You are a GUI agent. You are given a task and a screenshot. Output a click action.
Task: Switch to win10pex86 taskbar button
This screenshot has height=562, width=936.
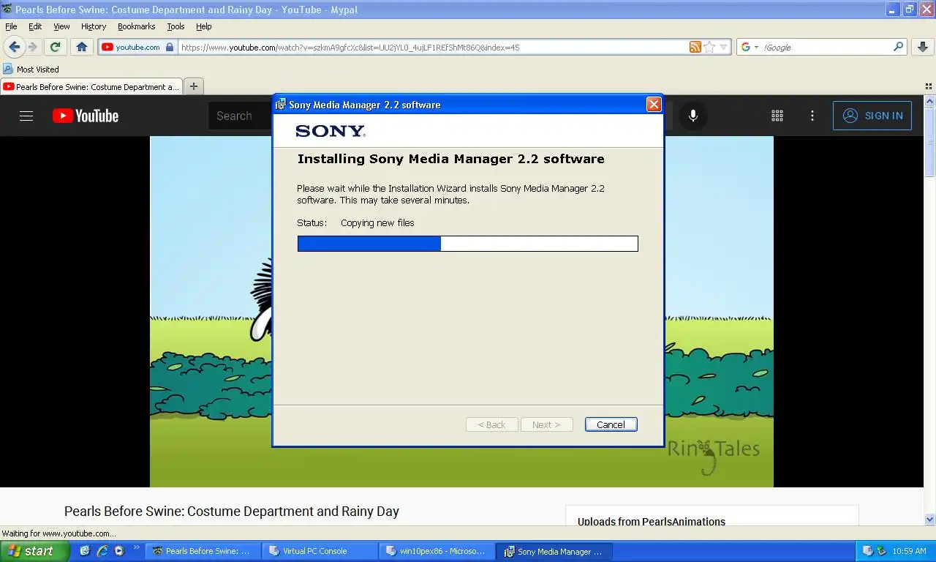click(x=437, y=551)
